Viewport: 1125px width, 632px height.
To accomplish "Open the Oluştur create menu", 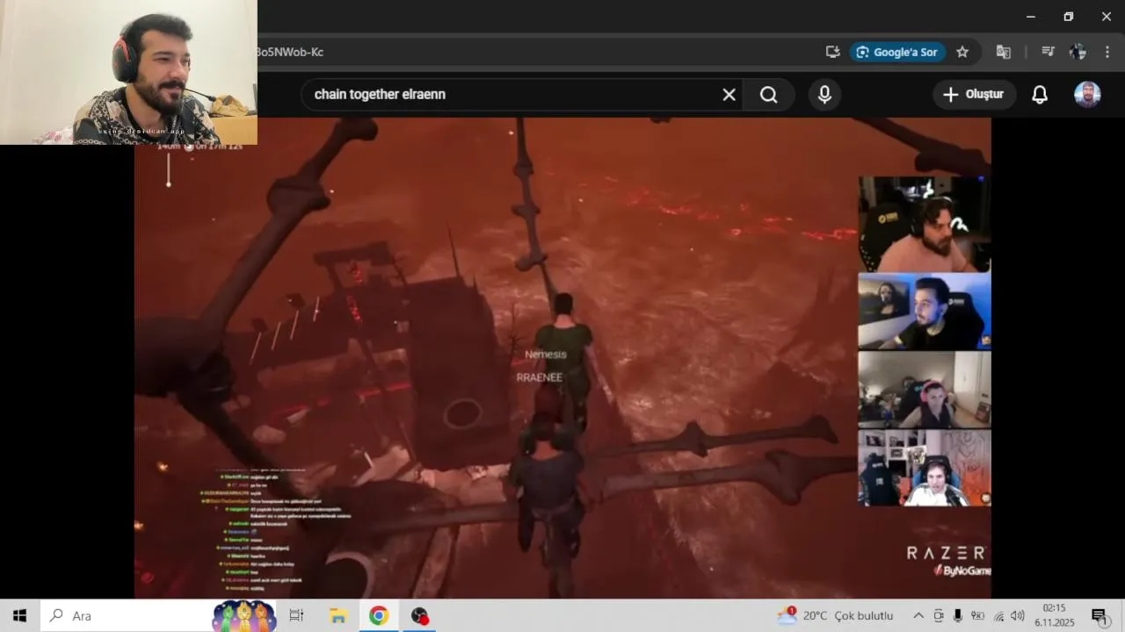I will coord(974,95).
